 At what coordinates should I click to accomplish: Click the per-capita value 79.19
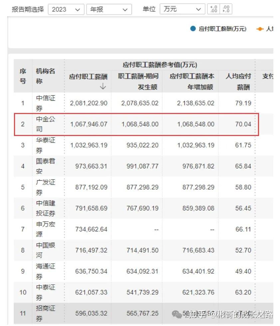coord(243,103)
